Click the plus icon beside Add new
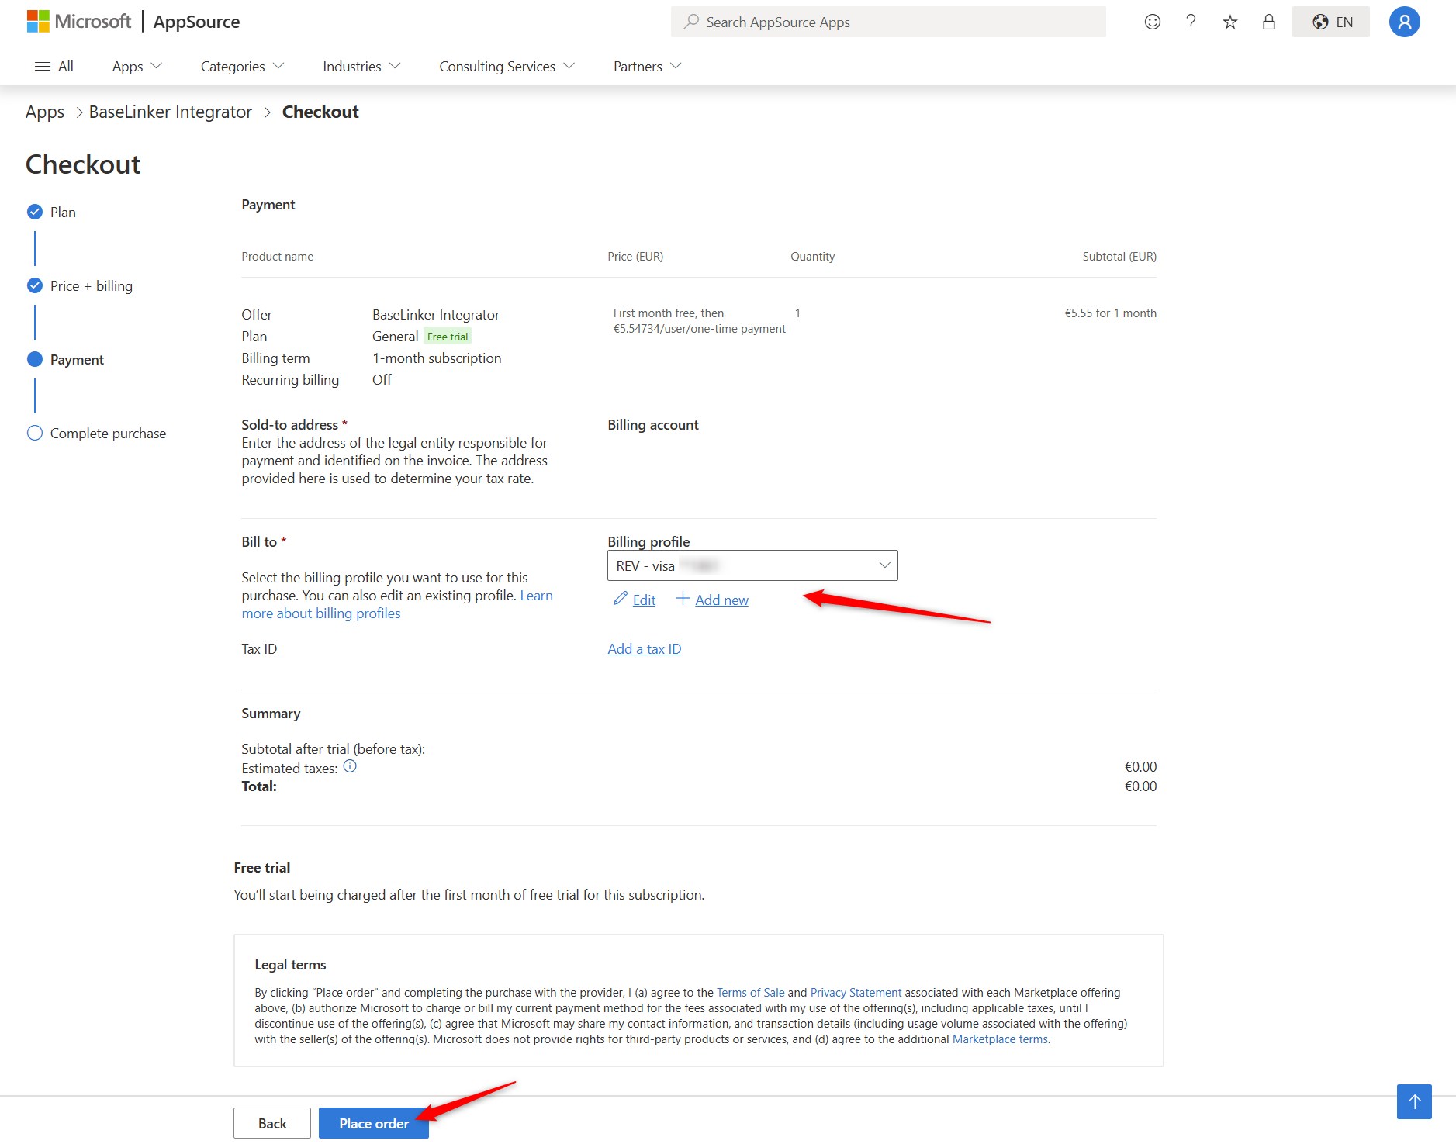Screen dimensions: 1456x1144 (683, 599)
